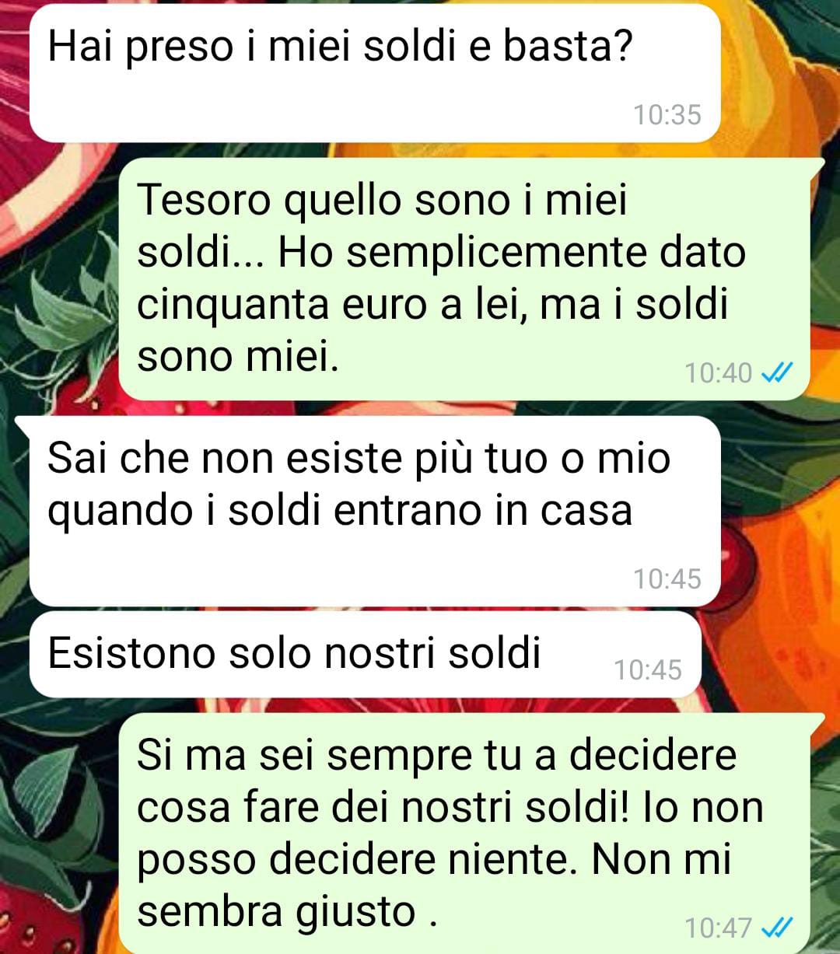Viewport: 840px width, 954px height.
Task: Select the message starting 'Tesoro quello sono i miei'
Action: 464,279
